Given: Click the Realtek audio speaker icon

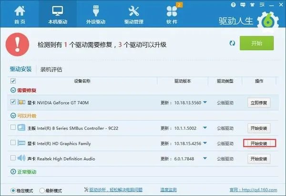Looking at the screenshot, I should click(x=21, y=158).
